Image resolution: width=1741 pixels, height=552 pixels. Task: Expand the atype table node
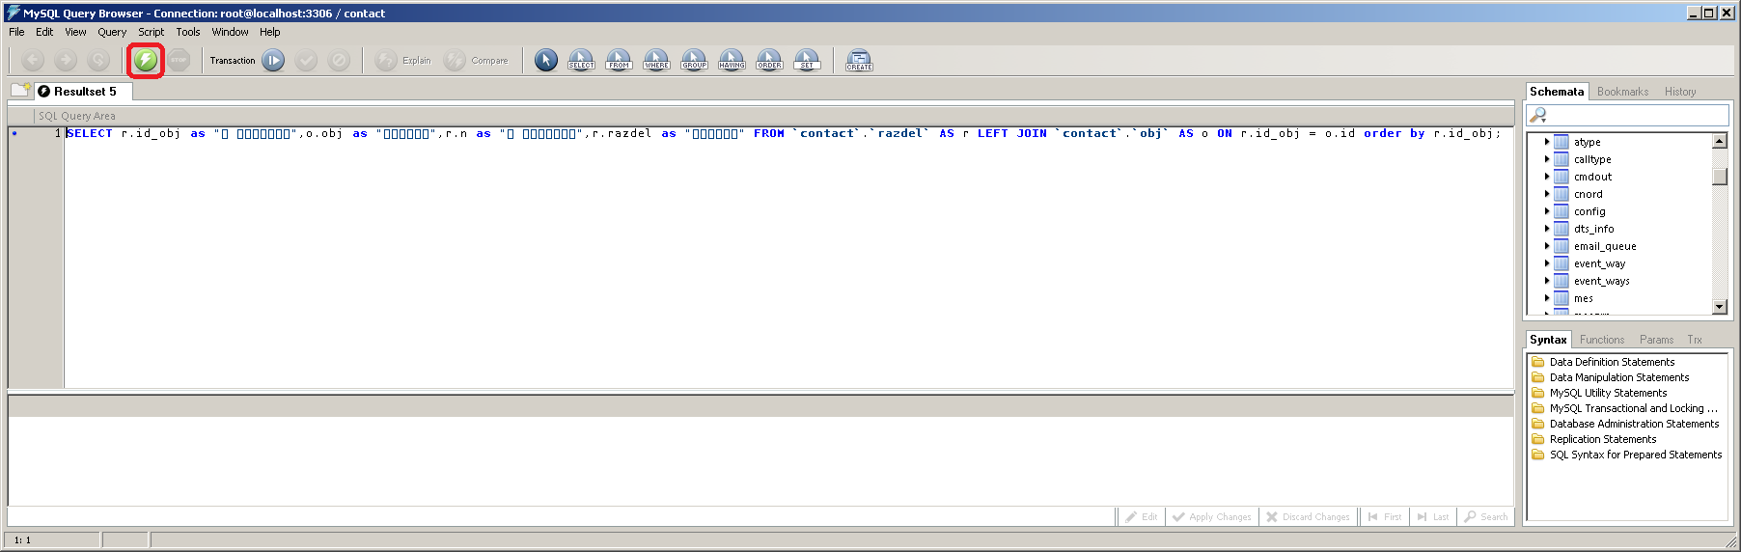tap(1546, 142)
